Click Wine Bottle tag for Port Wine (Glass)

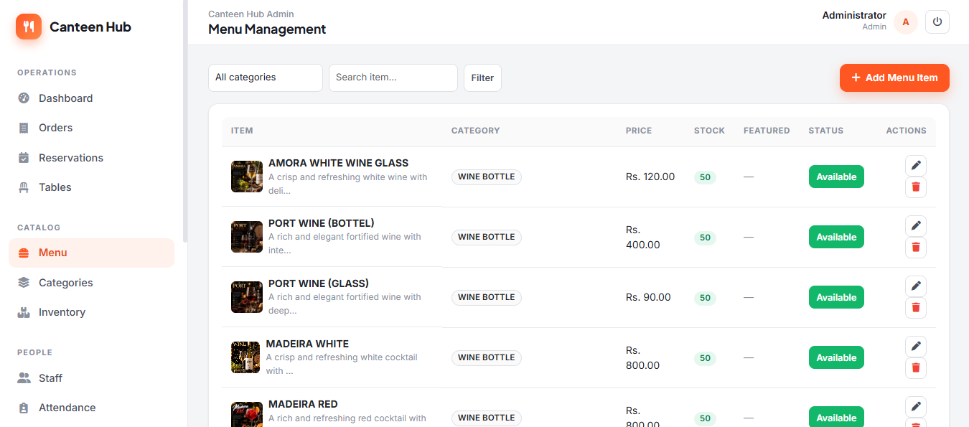[487, 297]
